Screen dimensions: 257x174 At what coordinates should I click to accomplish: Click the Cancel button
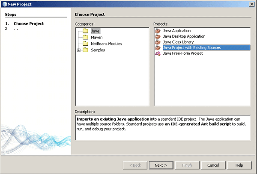[213, 165]
